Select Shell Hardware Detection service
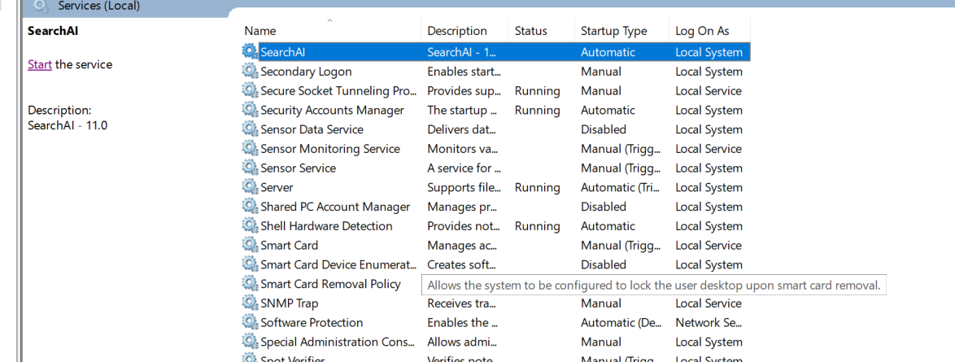This screenshot has height=362, width=955. (326, 226)
